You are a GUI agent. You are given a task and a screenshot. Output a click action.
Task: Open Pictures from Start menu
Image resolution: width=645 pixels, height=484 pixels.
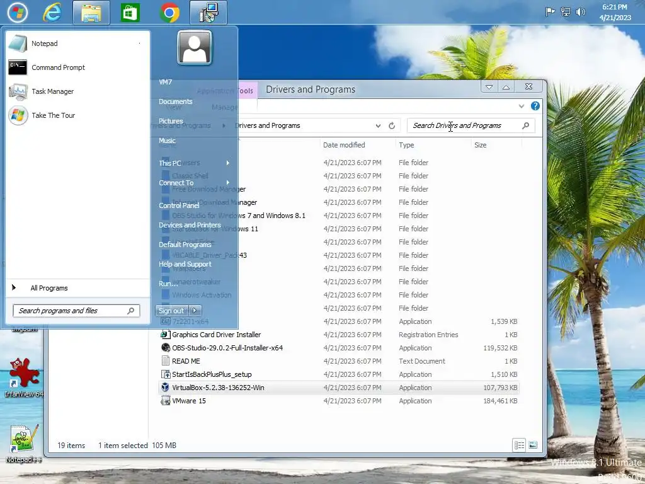171,121
